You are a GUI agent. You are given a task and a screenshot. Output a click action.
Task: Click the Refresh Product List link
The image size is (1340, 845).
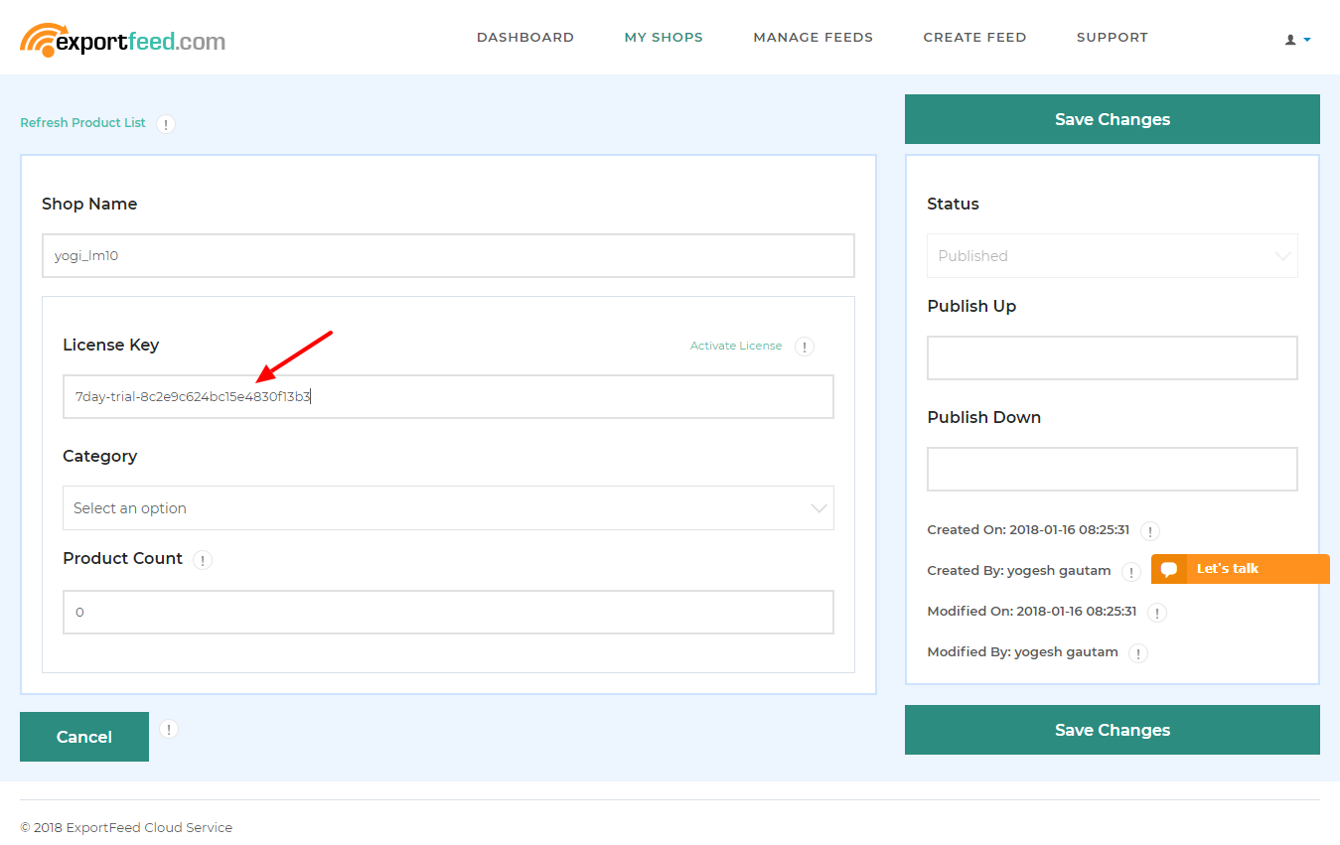click(x=82, y=123)
